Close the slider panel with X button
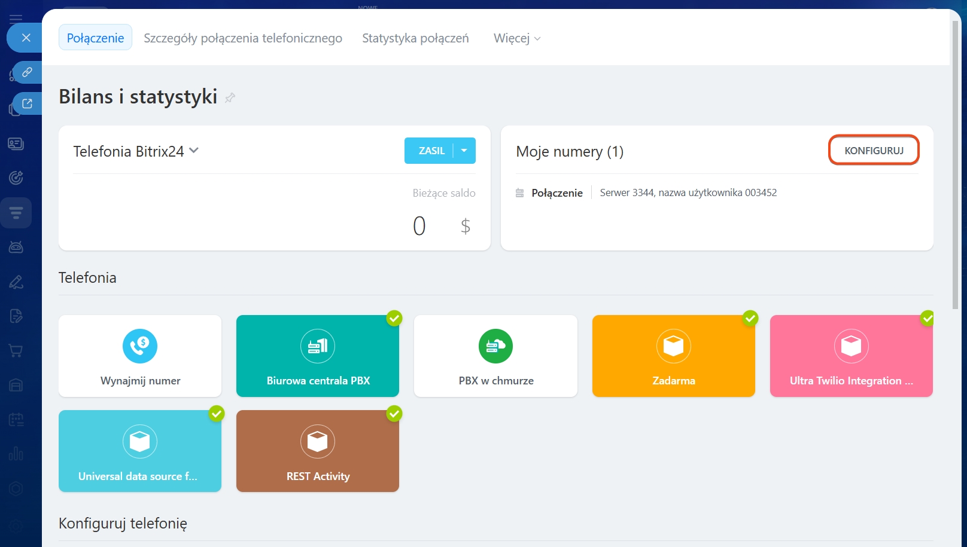This screenshot has width=967, height=547. pos(26,38)
